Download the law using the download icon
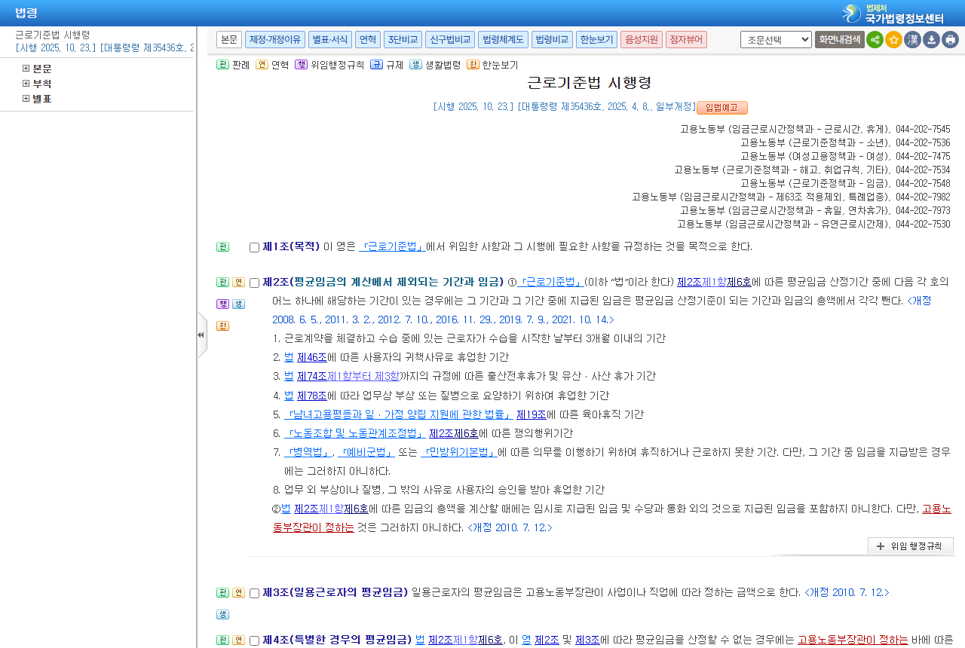 (931, 39)
